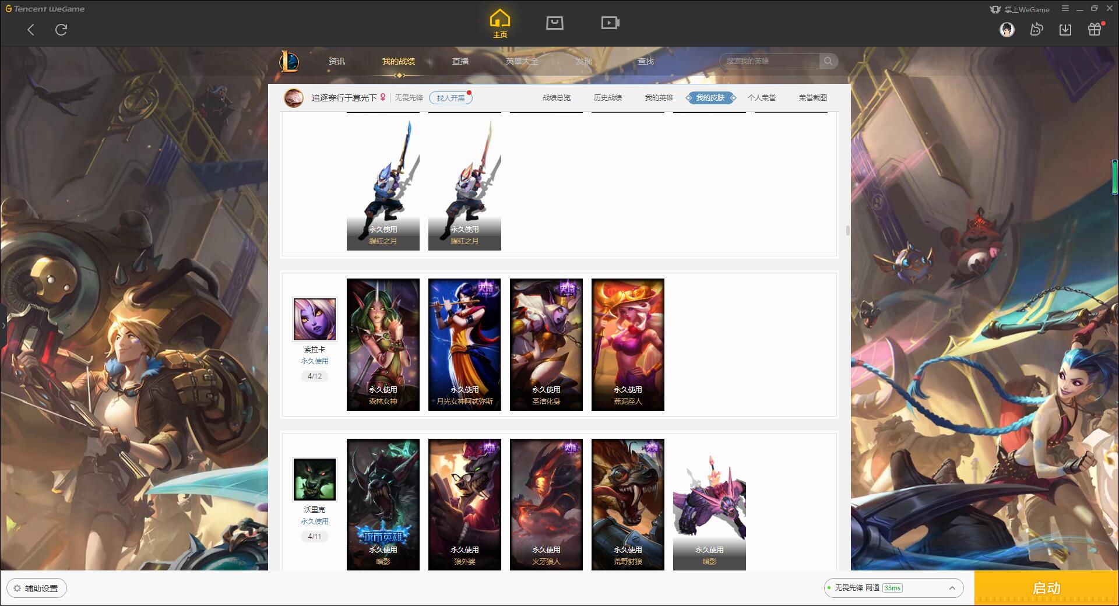Open the 狼外婆 skin card
The width and height of the screenshot is (1119, 606).
(465, 505)
